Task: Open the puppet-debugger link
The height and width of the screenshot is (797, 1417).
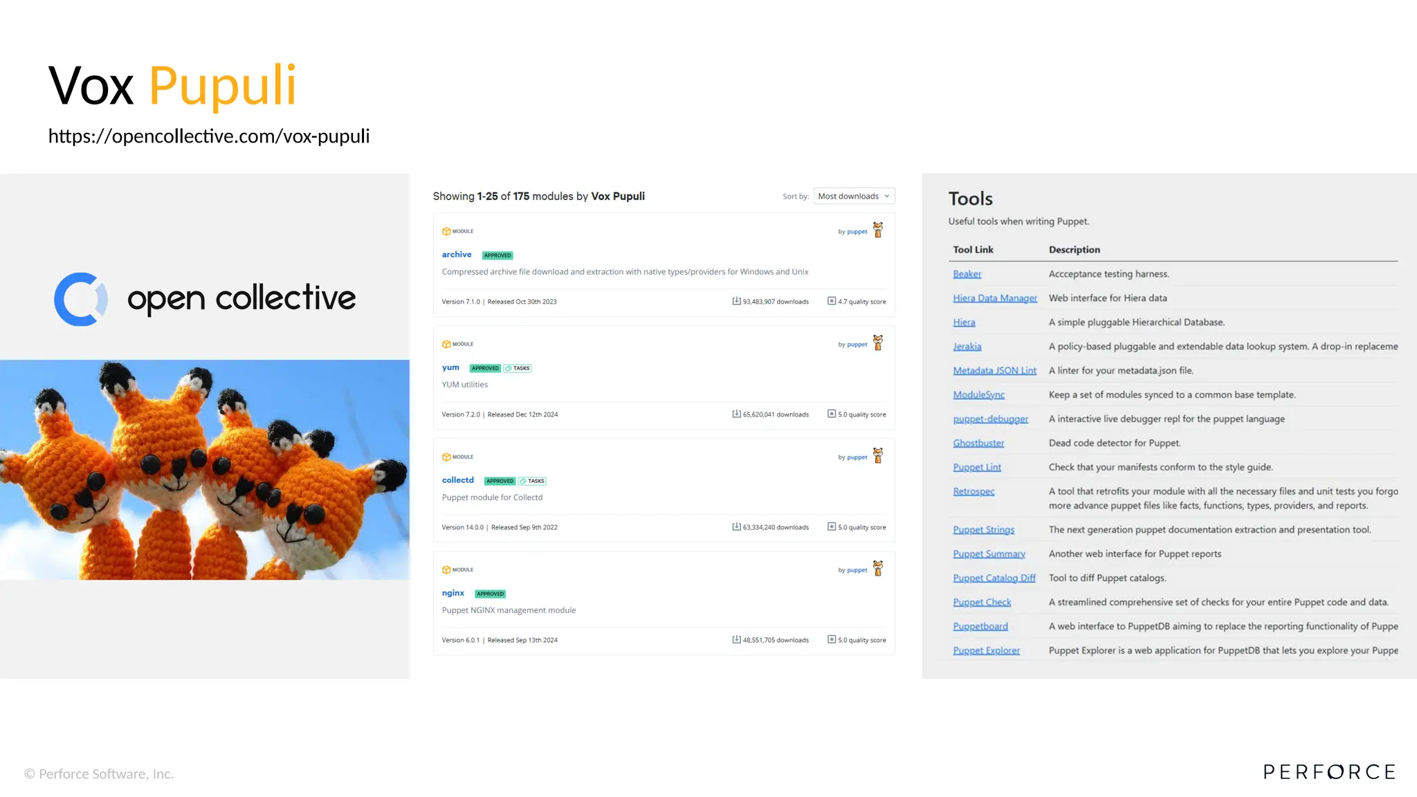Action: pyautogui.click(x=990, y=419)
